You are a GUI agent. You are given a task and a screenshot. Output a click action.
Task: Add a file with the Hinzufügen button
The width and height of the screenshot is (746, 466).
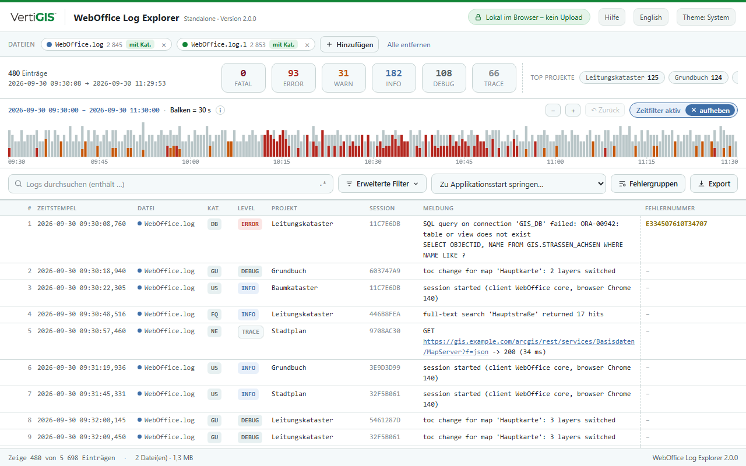350,45
